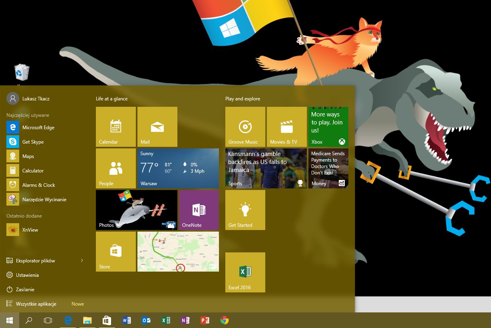
Task: Launch Chrome from the taskbar
Action: point(225,320)
